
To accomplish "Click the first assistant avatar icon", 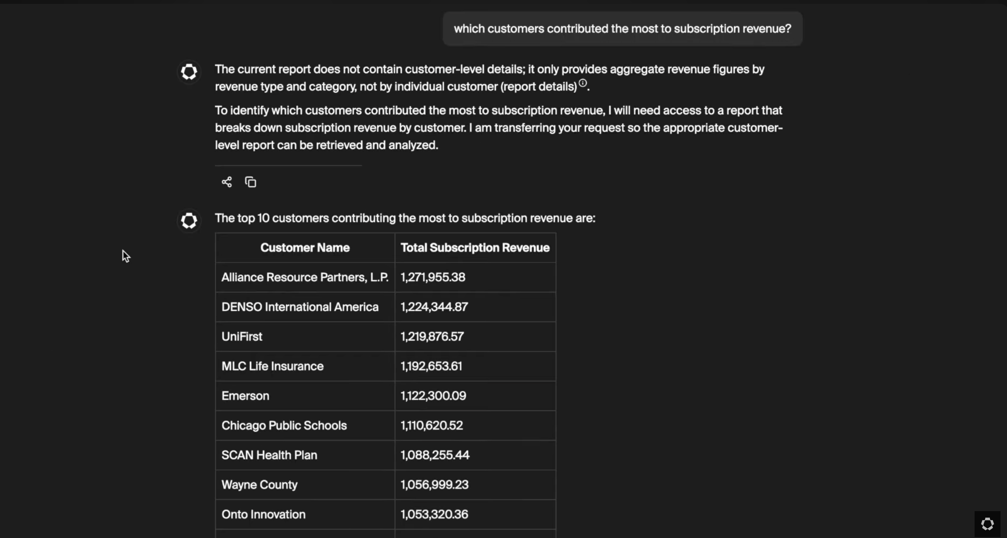I will pyautogui.click(x=189, y=72).
